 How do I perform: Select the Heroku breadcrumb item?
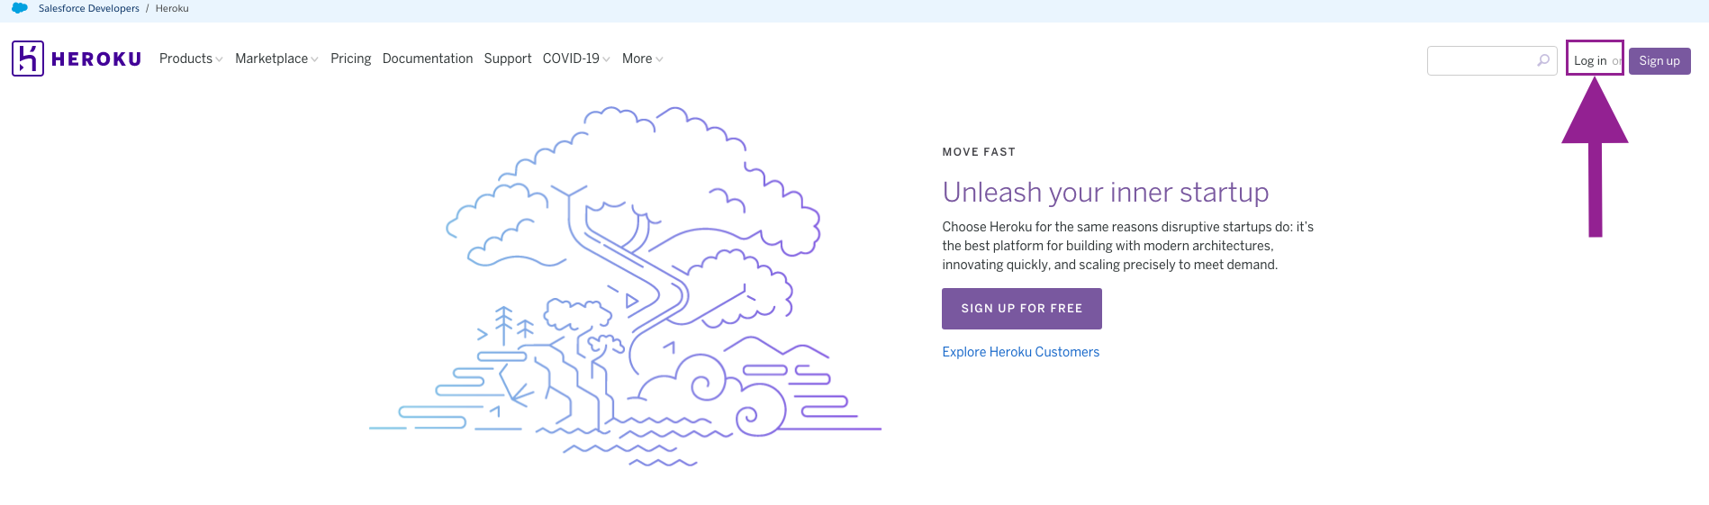click(x=172, y=8)
